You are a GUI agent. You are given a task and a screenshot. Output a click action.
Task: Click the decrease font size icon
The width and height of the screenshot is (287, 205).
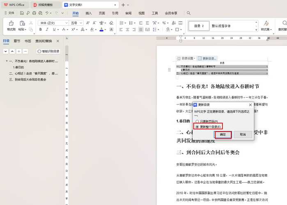(94, 23)
